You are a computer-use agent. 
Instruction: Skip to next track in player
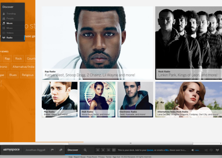coord(109,150)
